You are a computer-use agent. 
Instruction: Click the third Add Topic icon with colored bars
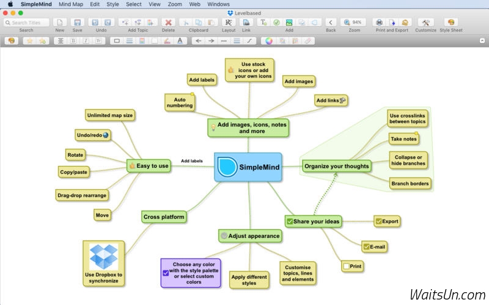coord(150,23)
